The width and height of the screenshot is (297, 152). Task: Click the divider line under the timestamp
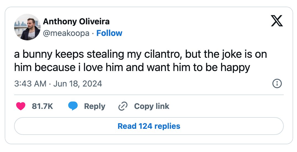[149, 95]
